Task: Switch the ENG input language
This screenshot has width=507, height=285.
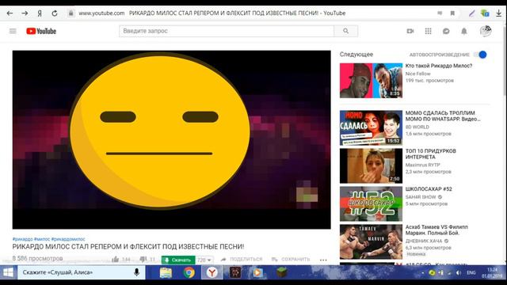Action: (x=471, y=273)
